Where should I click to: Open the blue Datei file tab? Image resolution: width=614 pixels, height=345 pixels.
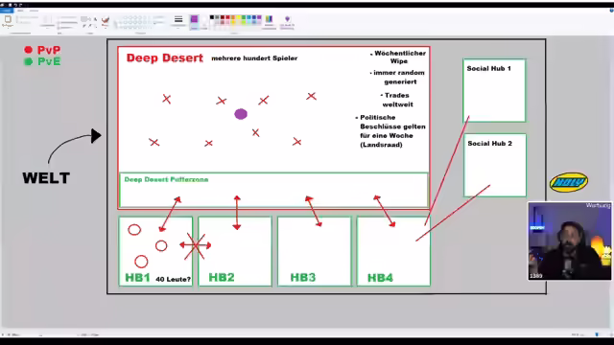7,11
